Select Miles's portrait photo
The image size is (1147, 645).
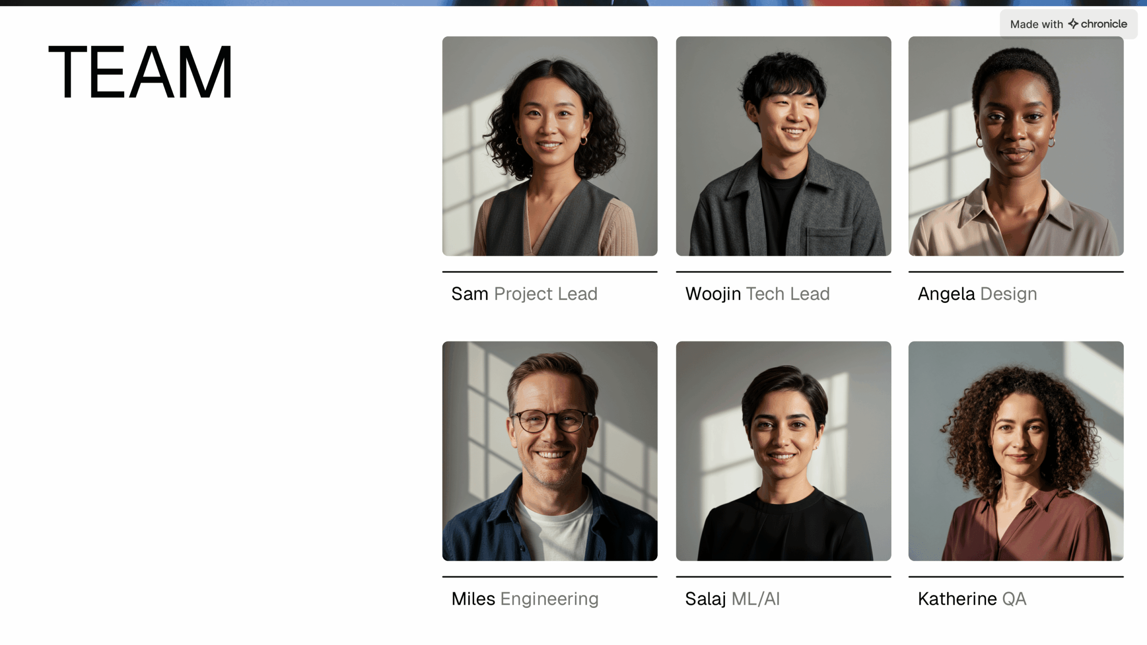[550, 451]
